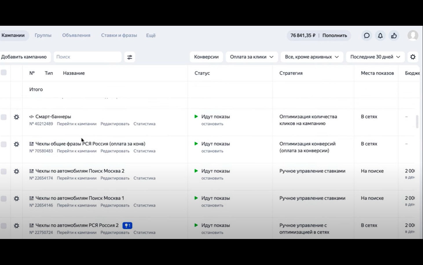Open gear menu for Смарт-баннеры campaign
423x265 pixels.
click(x=17, y=117)
